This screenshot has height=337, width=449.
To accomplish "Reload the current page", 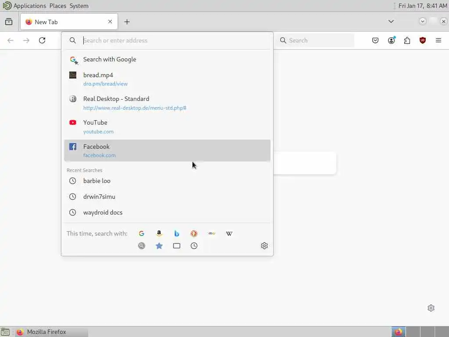I will tap(42, 40).
